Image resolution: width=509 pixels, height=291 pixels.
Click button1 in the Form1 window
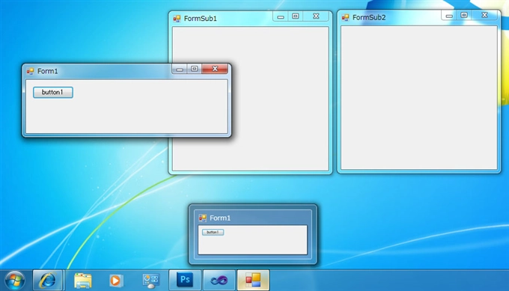click(x=53, y=92)
